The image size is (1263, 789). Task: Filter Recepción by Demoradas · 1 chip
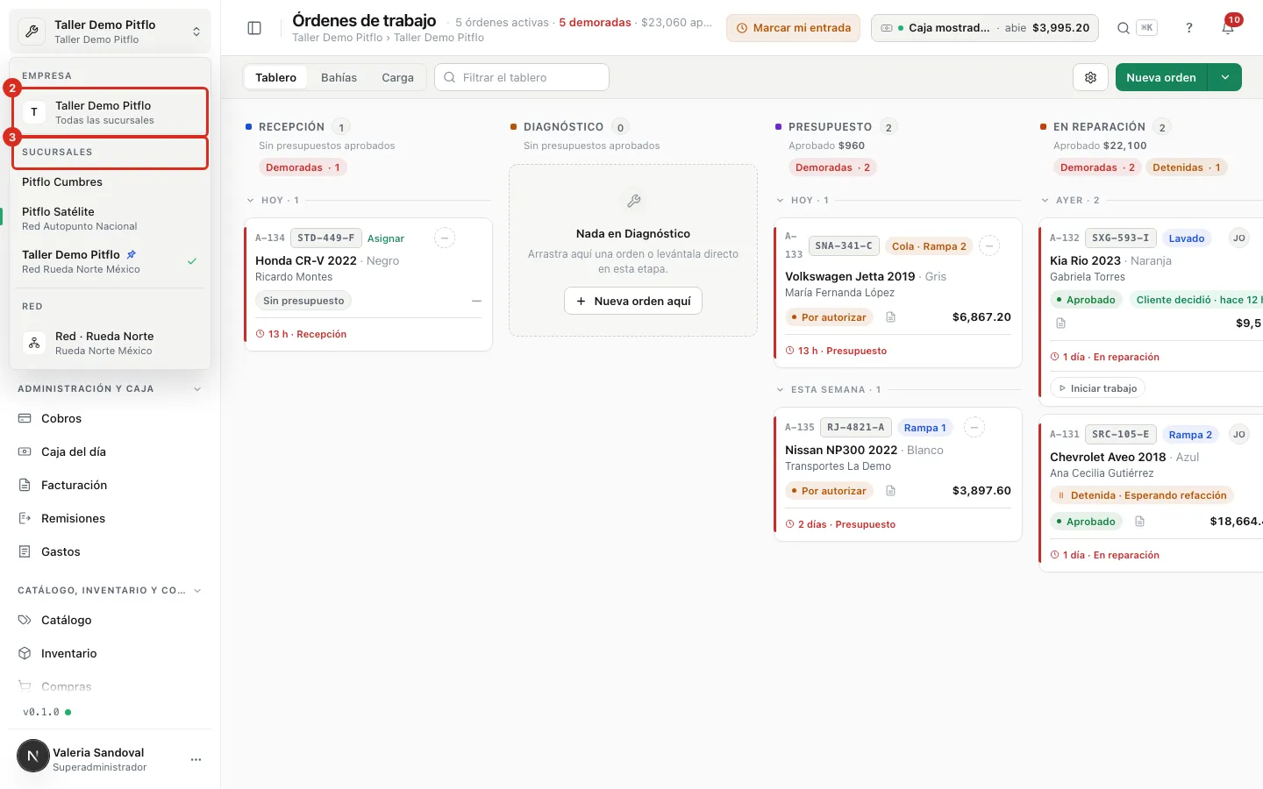pos(303,167)
